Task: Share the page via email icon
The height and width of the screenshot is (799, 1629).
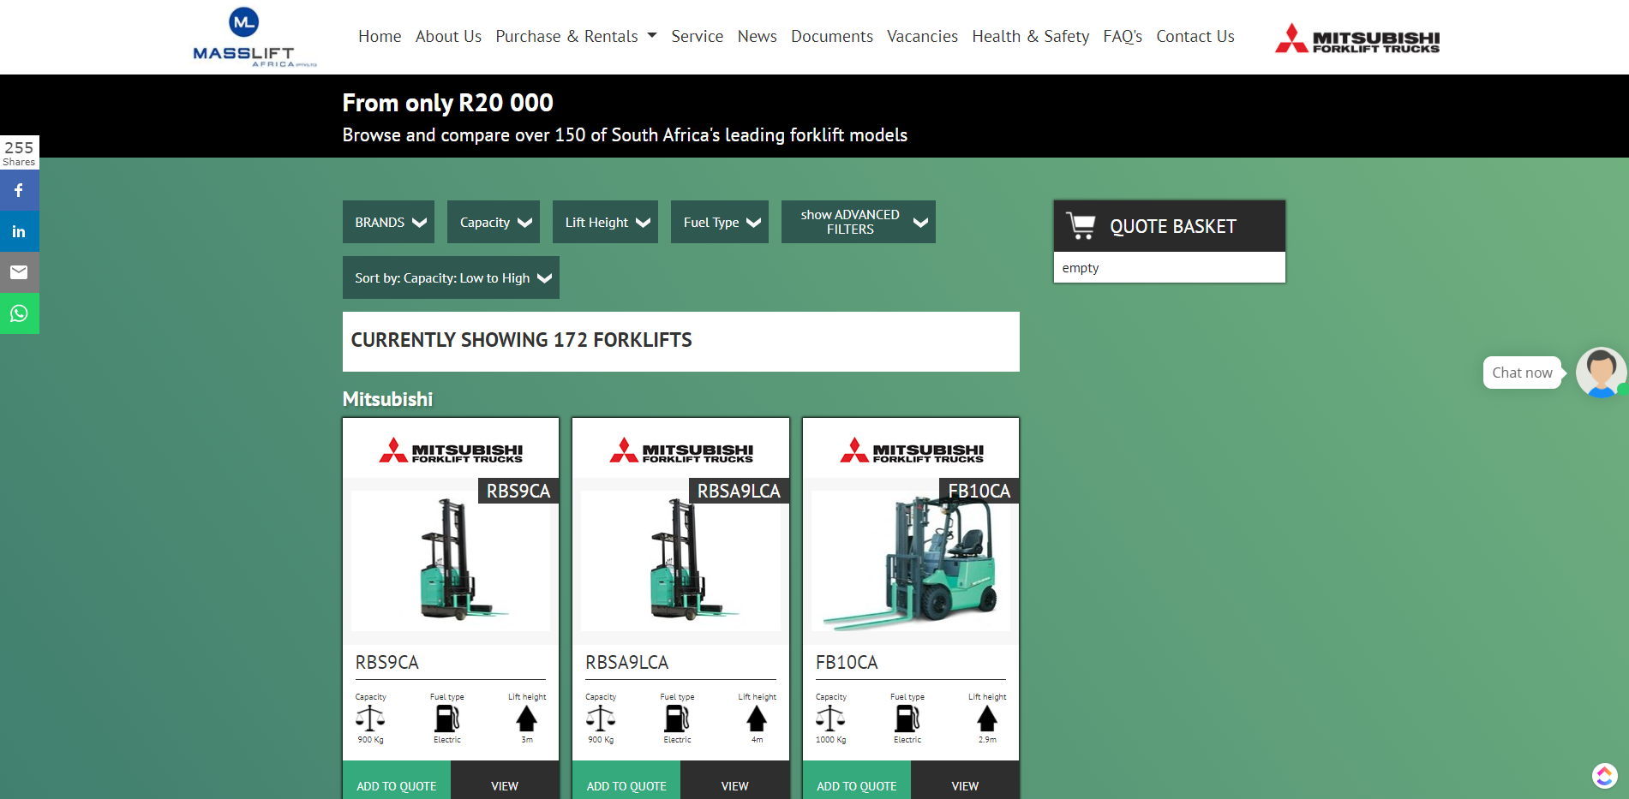Action: click(19, 272)
